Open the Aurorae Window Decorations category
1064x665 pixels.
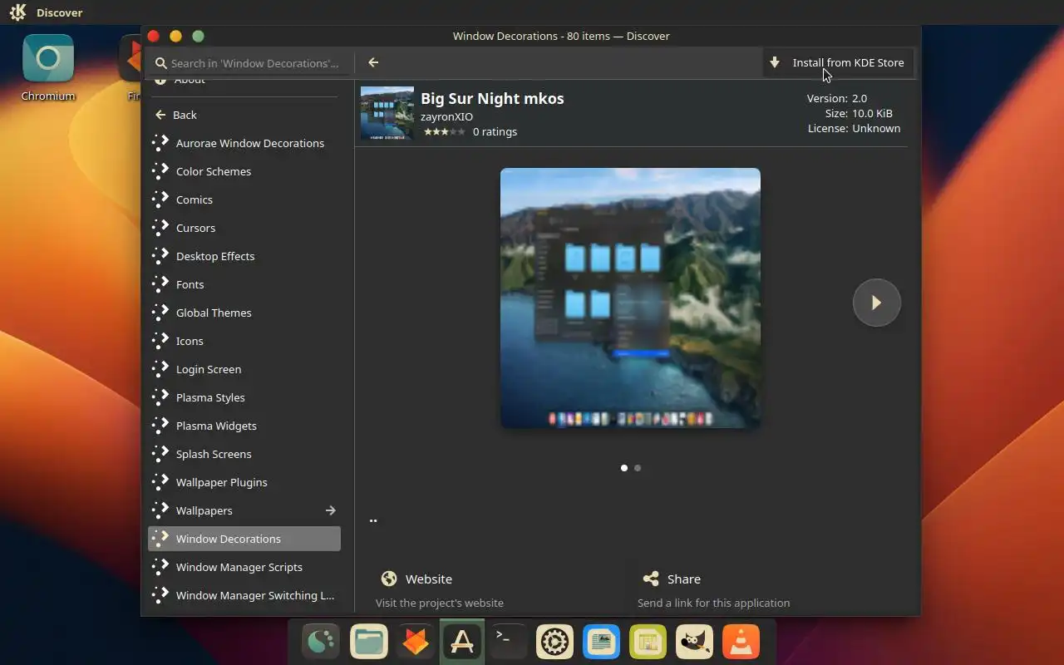tap(244, 143)
